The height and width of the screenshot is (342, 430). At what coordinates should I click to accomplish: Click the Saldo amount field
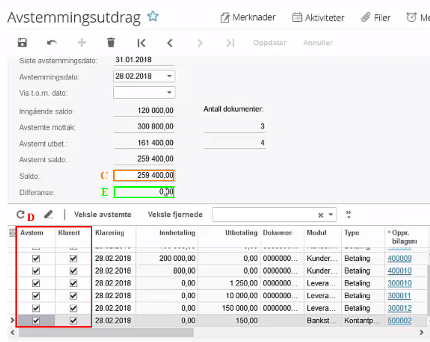click(x=144, y=175)
